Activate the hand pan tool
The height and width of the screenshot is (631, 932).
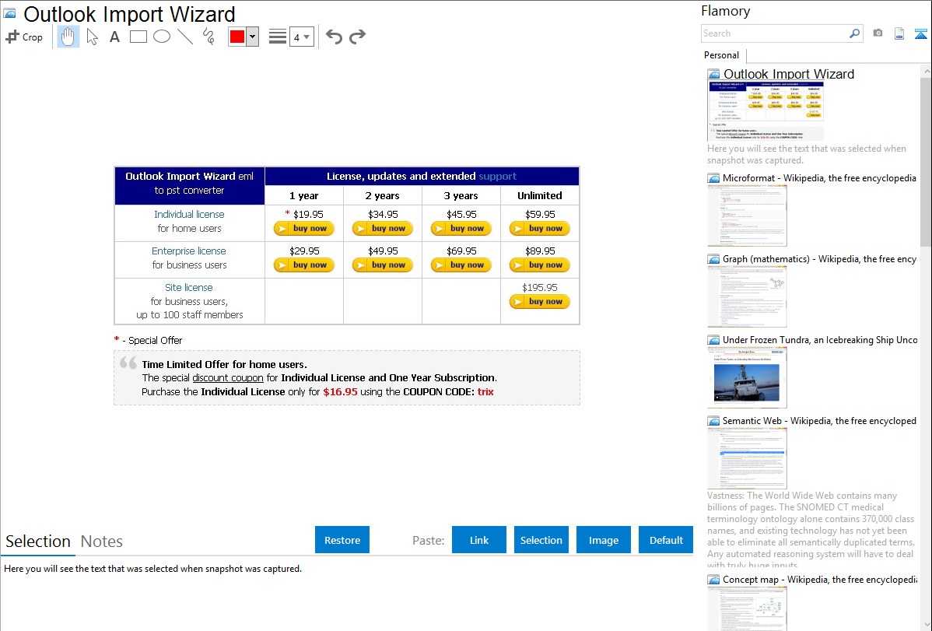[68, 37]
